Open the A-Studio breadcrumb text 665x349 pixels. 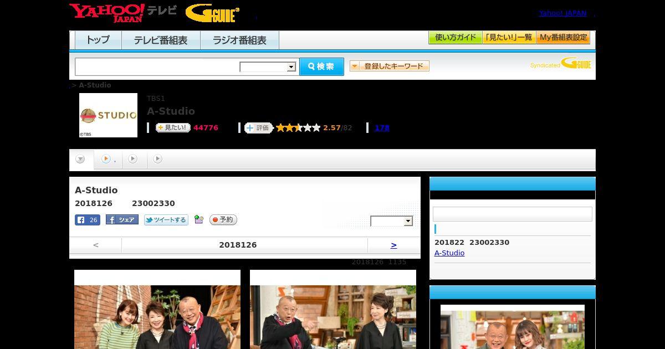pyautogui.click(x=95, y=85)
